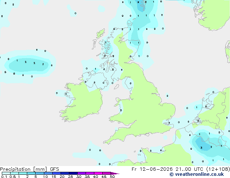Click the 1–2 mm legend color swatch
Viewport: 230px width, 178px height.
click(23, 173)
